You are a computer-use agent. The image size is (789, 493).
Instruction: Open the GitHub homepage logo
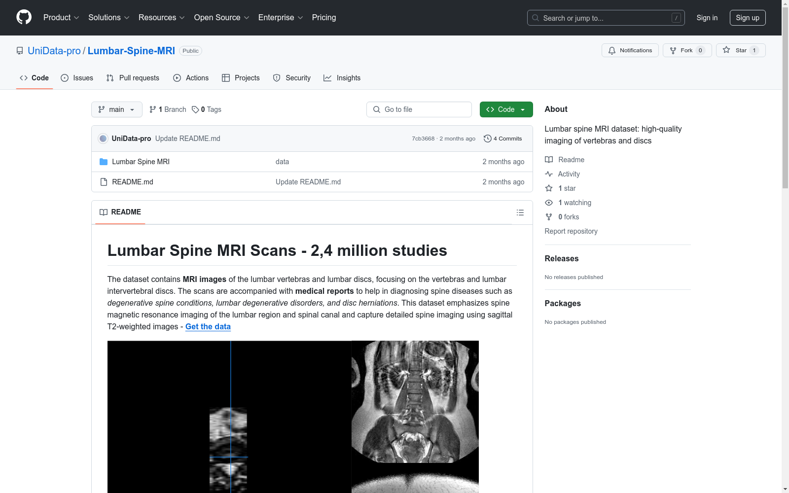(24, 17)
